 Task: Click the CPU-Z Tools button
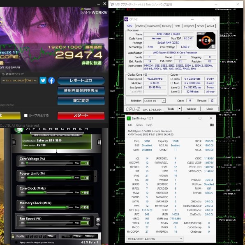(171, 109)
